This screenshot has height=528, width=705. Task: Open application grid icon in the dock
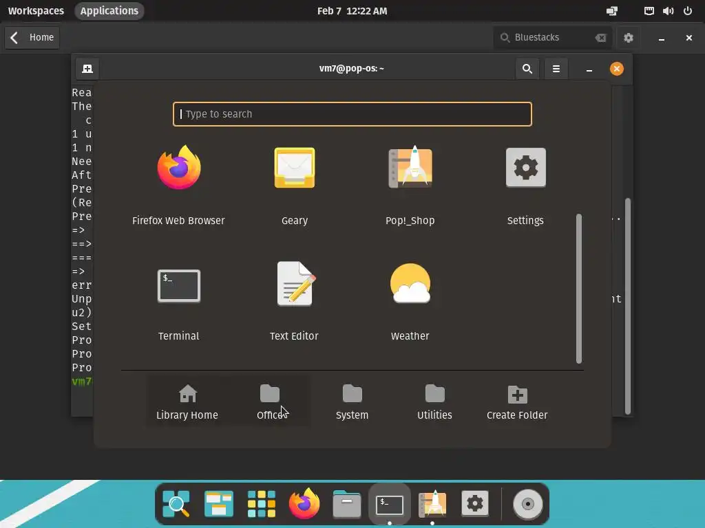tap(261, 503)
